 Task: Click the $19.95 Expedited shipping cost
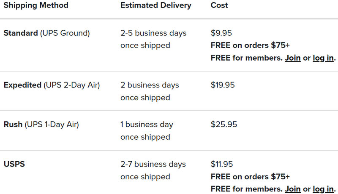223,85
